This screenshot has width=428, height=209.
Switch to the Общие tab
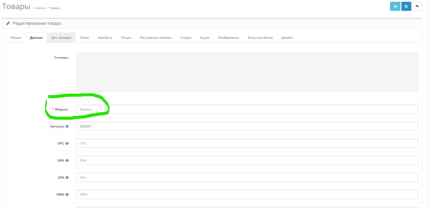(x=16, y=38)
